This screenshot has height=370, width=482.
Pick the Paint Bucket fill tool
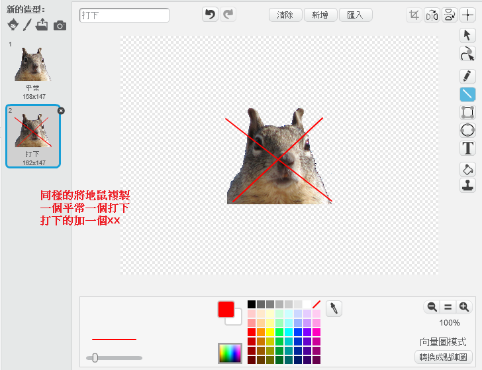tap(468, 169)
